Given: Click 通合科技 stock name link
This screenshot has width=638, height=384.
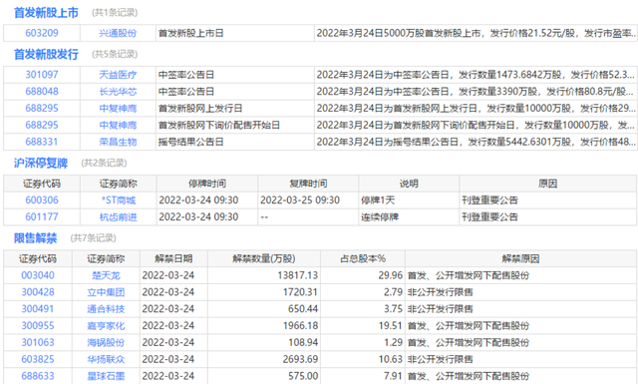Looking at the screenshot, I should (x=106, y=308).
